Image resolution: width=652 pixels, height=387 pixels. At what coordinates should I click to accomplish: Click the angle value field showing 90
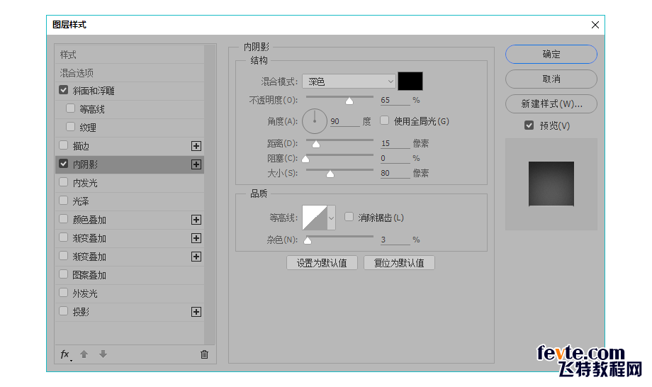[x=344, y=121]
